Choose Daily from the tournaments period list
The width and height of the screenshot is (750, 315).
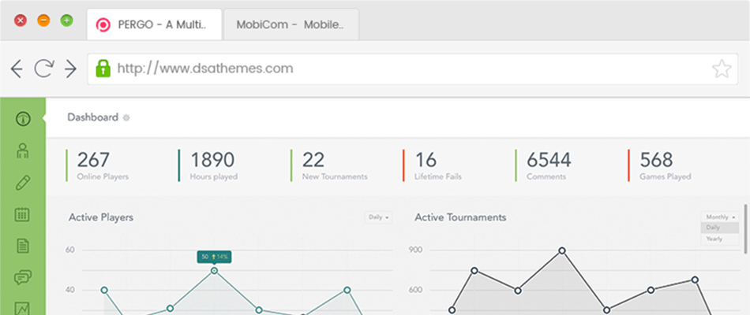tap(714, 228)
